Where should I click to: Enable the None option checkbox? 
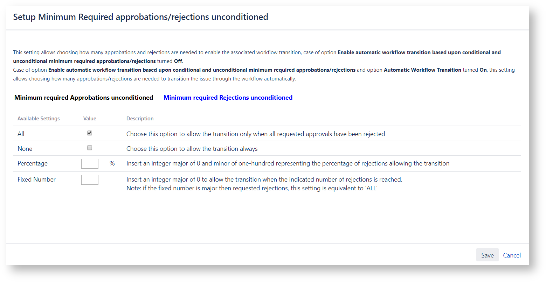pos(90,148)
